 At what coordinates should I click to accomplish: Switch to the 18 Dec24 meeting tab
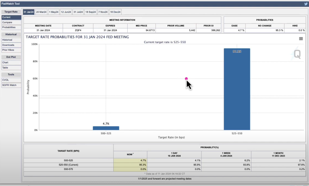115,12
